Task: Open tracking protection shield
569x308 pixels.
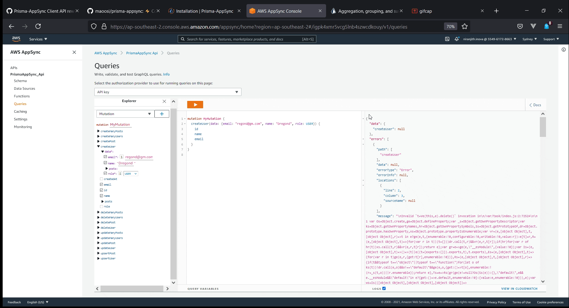Action: [x=94, y=27]
